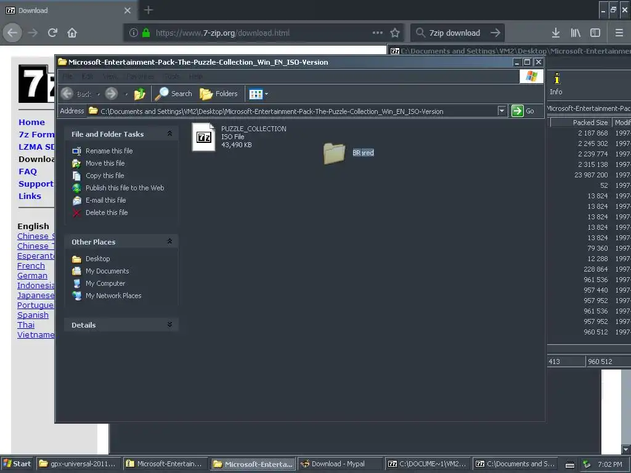Open FAQ link on 7-zip site
This screenshot has width=631, height=473.
pos(28,172)
